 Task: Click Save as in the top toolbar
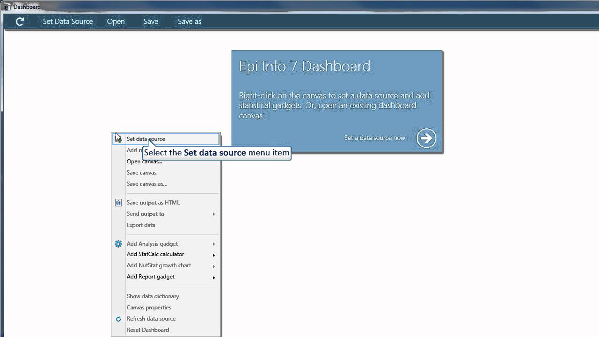point(190,22)
